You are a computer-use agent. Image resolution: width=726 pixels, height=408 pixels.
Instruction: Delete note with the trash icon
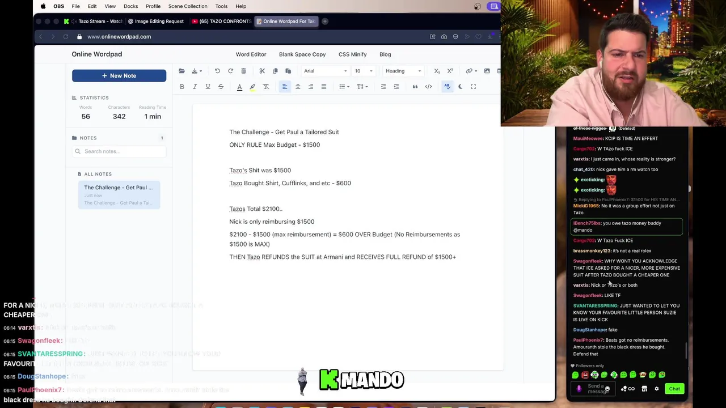click(243, 71)
